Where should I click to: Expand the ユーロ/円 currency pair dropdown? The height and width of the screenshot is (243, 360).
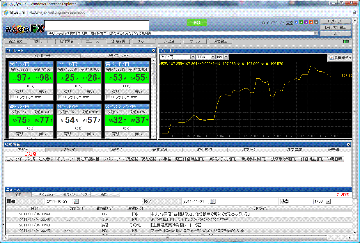tap(192, 57)
